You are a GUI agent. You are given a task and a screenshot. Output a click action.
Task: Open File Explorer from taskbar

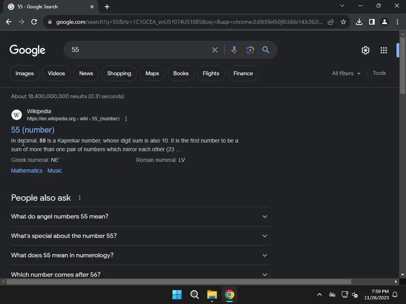click(x=212, y=294)
